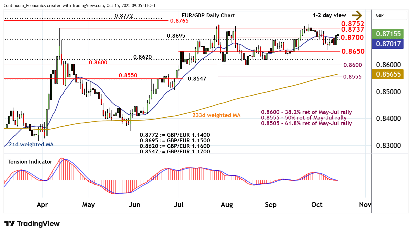Click the TradingView logo at bottom left

pos(32,224)
